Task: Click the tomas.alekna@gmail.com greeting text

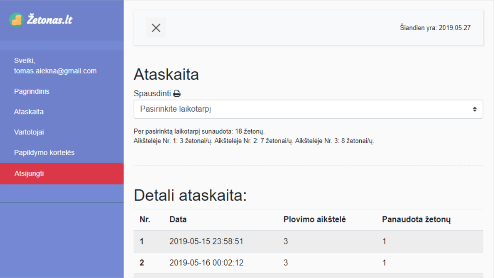Action: click(55, 71)
